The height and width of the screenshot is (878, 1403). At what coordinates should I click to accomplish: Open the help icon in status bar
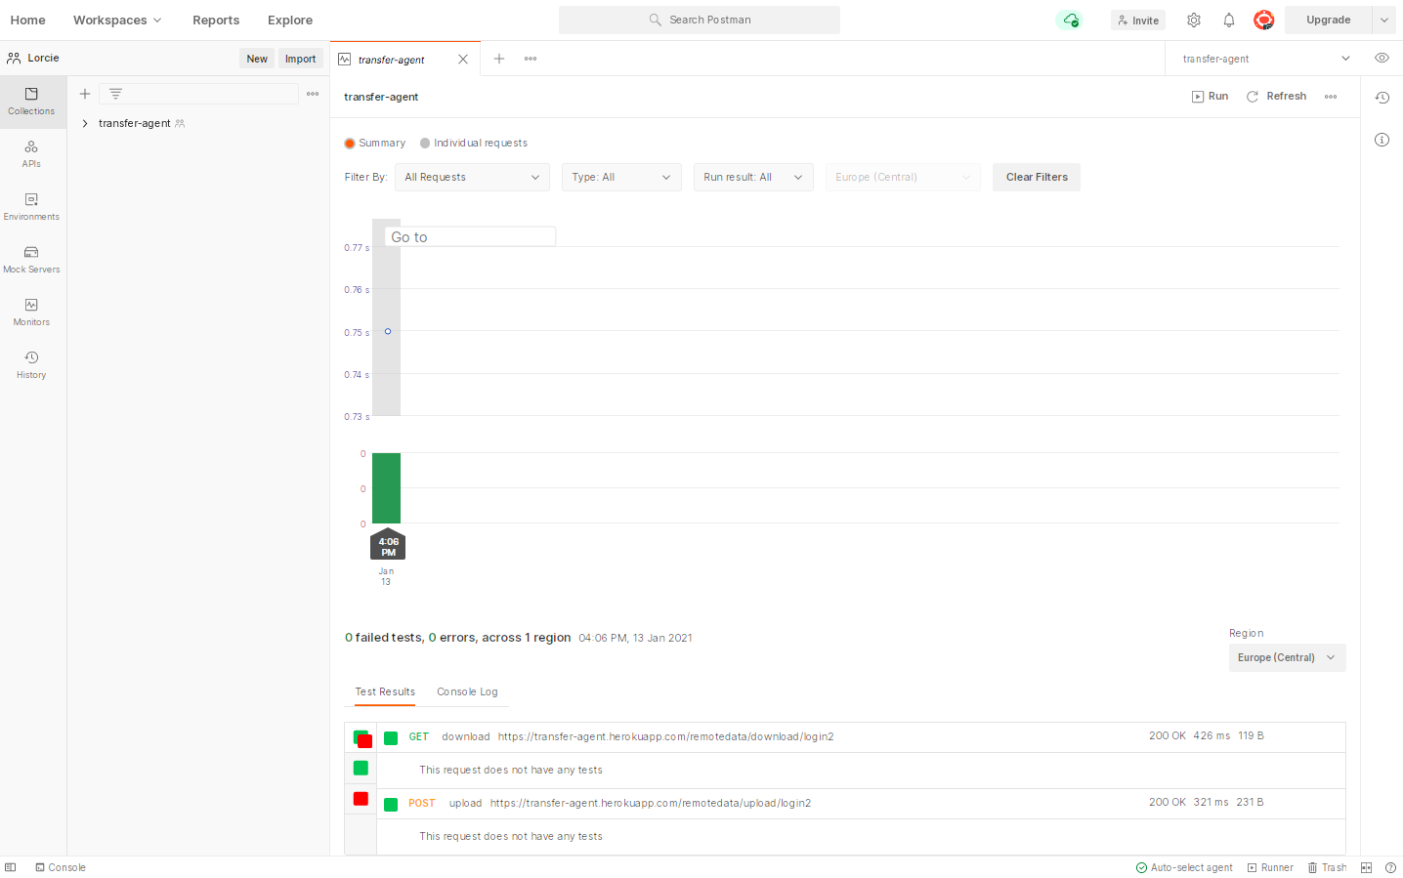1390,867
